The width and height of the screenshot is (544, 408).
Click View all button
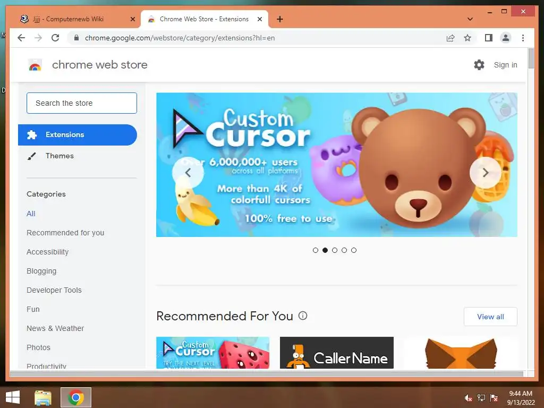click(490, 317)
